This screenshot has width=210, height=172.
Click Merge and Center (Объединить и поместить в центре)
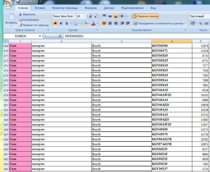(x=158, y=24)
